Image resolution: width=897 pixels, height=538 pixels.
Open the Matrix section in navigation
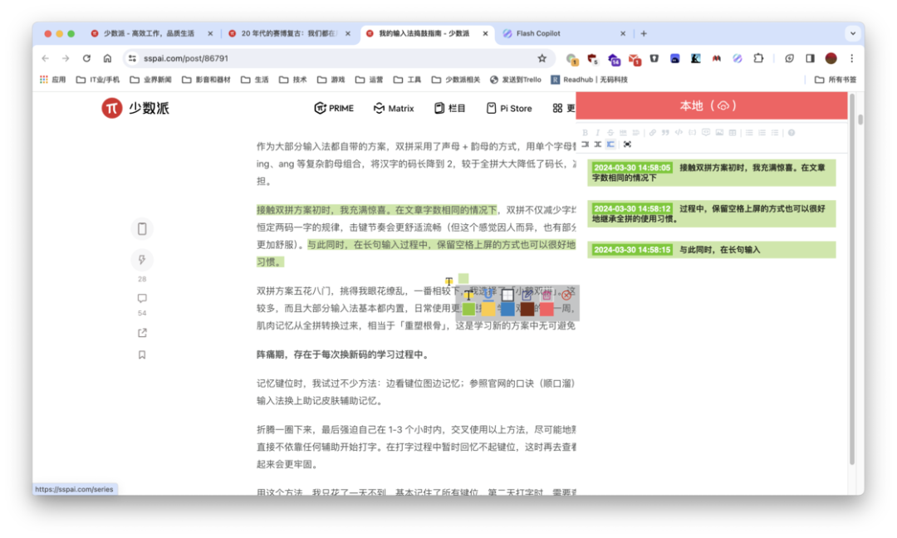point(394,108)
